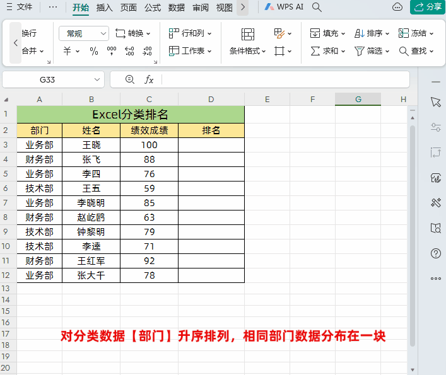Open the number format 常规 dropdown
The height and width of the screenshot is (375, 446).
coord(84,33)
